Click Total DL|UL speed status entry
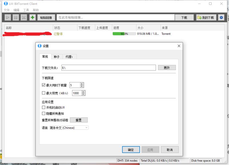The width and height of the screenshot is (229, 165). (x=164, y=160)
